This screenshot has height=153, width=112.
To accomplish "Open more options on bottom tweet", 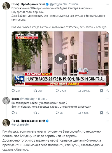I will point(107,121).
